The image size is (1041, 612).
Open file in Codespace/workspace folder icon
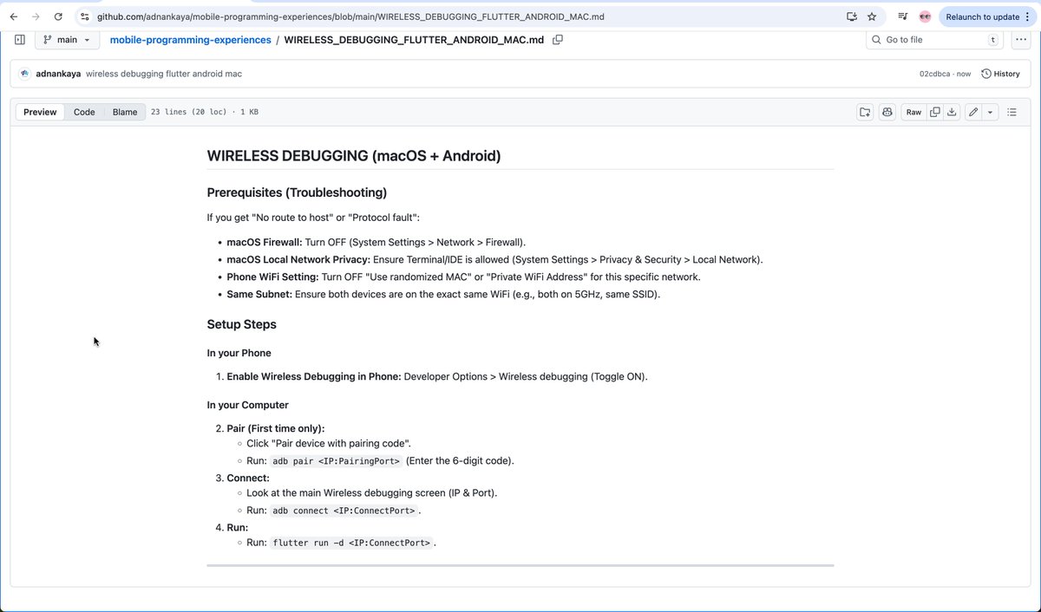pyautogui.click(x=865, y=112)
